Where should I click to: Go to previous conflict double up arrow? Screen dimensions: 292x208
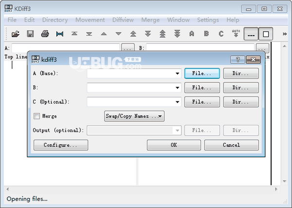pyautogui.click(x=133, y=34)
